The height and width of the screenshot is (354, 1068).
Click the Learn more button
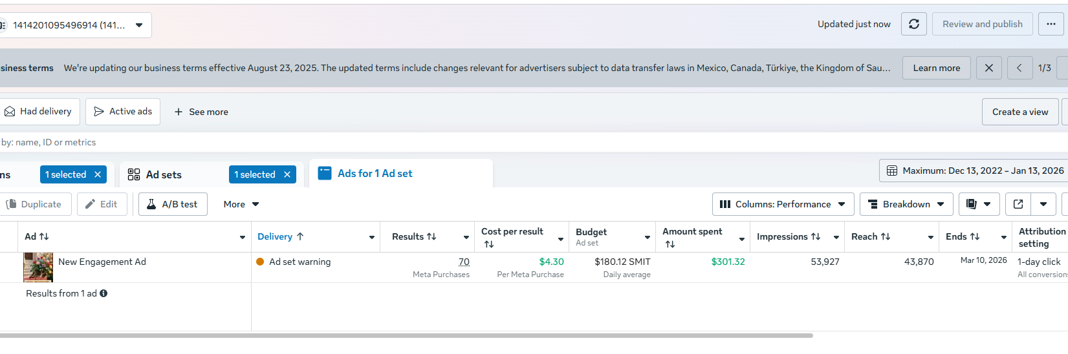coord(936,68)
